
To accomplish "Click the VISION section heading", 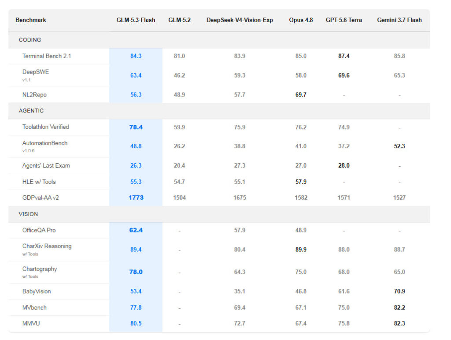I will tap(28, 214).
